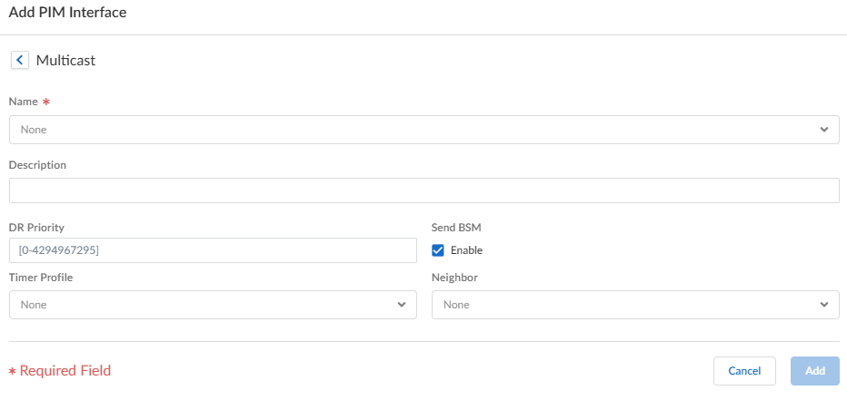
Task: Click the Multicast heading text
Action: click(65, 61)
